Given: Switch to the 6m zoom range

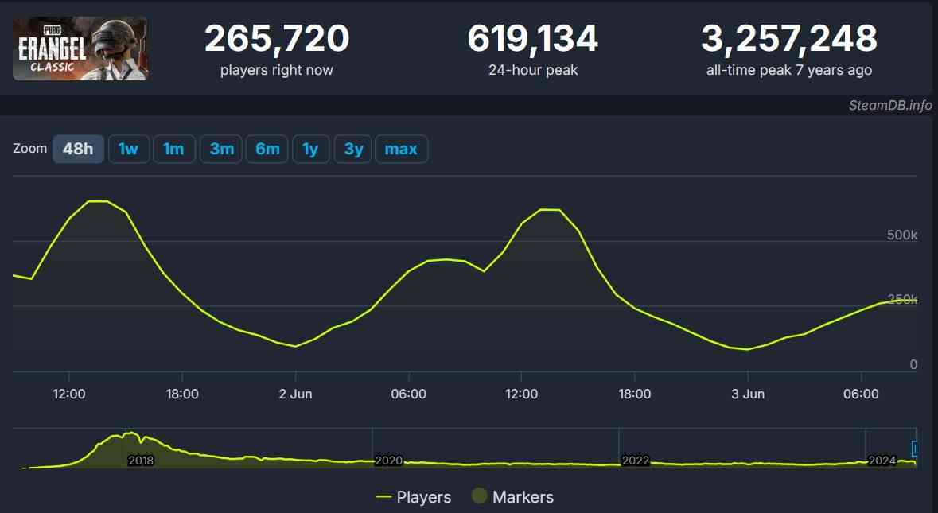Looking at the screenshot, I should click(x=267, y=149).
